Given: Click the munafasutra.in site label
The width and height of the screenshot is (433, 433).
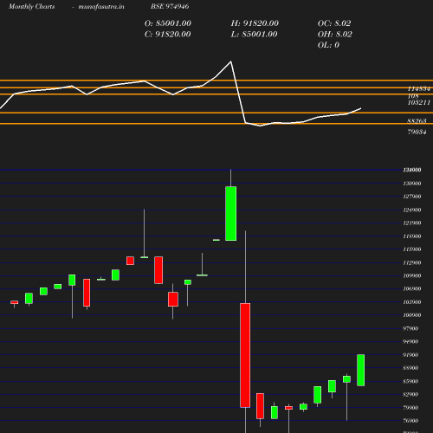Looking at the screenshot, I should pos(101,6).
